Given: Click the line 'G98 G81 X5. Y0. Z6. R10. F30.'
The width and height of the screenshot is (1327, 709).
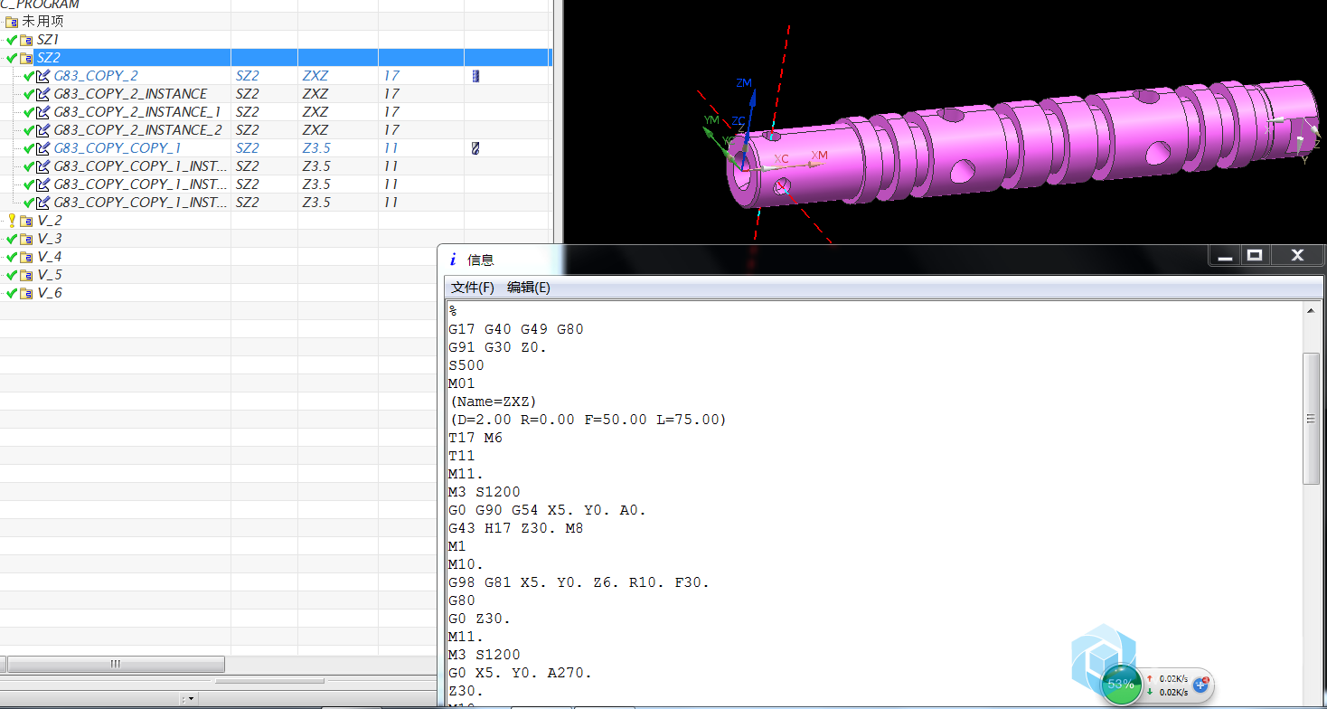Looking at the screenshot, I should tap(579, 582).
